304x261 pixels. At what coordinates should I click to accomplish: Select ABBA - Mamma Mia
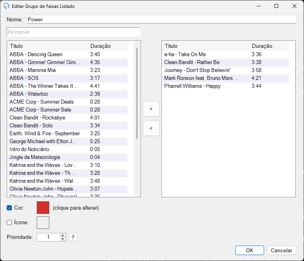[x=68, y=70]
